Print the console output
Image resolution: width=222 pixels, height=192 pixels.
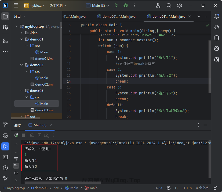tap(16, 173)
